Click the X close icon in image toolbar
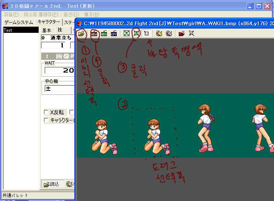The width and height of the screenshot is (274, 201). 192,33
